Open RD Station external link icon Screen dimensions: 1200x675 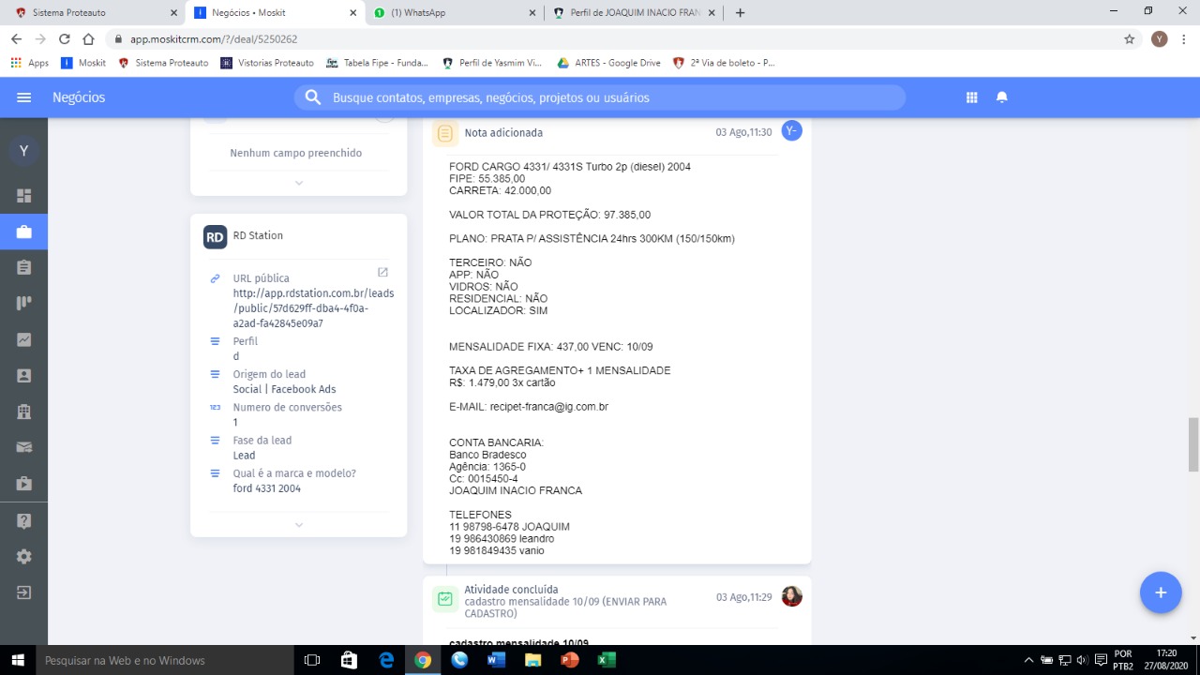[x=382, y=272]
